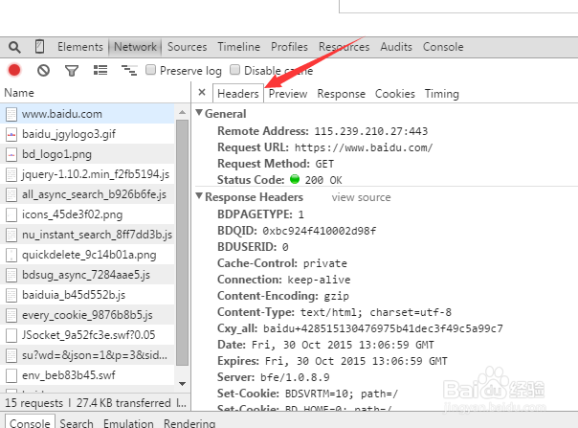Click the Remote Address value 115.239.210.27:443
Image resolution: width=578 pixels, height=428 pixels.
(x=371, y=131)
